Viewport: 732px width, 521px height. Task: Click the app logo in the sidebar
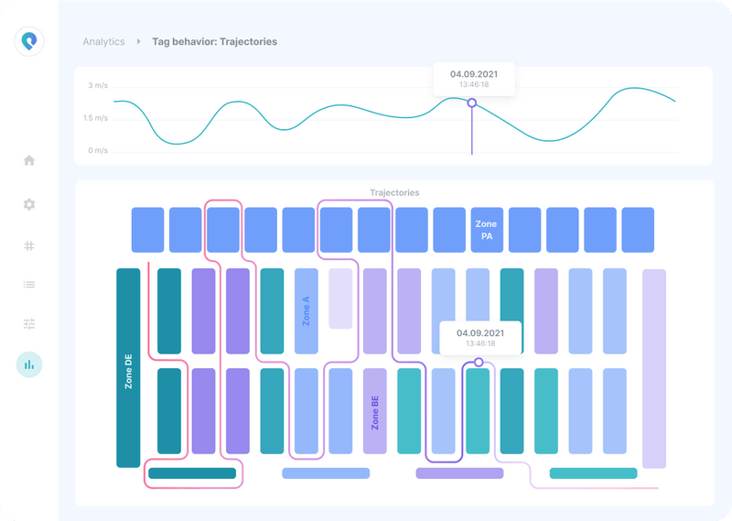point(29,41)
